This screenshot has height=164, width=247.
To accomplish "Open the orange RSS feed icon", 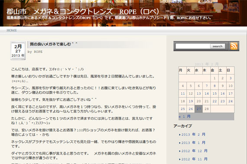I will tap(234, 46).
